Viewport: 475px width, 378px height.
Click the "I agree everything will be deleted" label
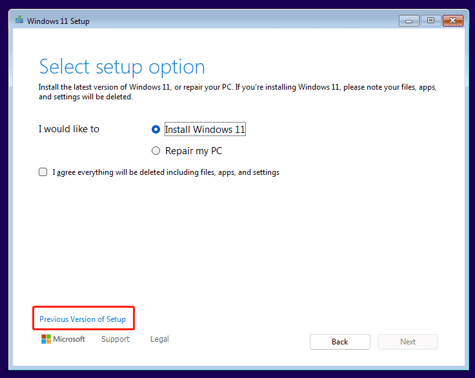(166, 172)
